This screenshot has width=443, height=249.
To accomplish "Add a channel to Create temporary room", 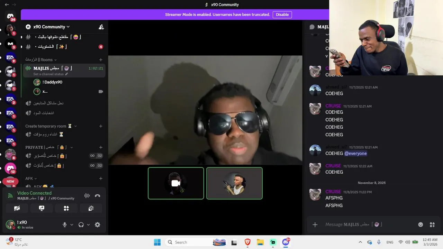I will pyautogui.click(x=101, y=126).
